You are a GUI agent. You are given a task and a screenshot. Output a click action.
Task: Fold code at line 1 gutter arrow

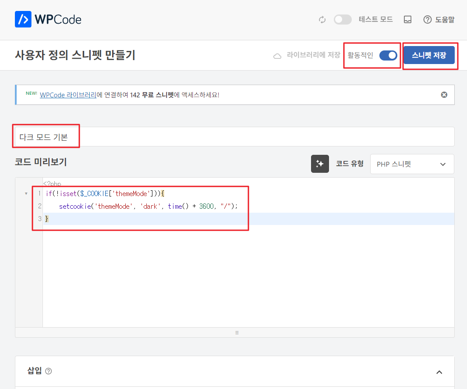pos(26,193)
